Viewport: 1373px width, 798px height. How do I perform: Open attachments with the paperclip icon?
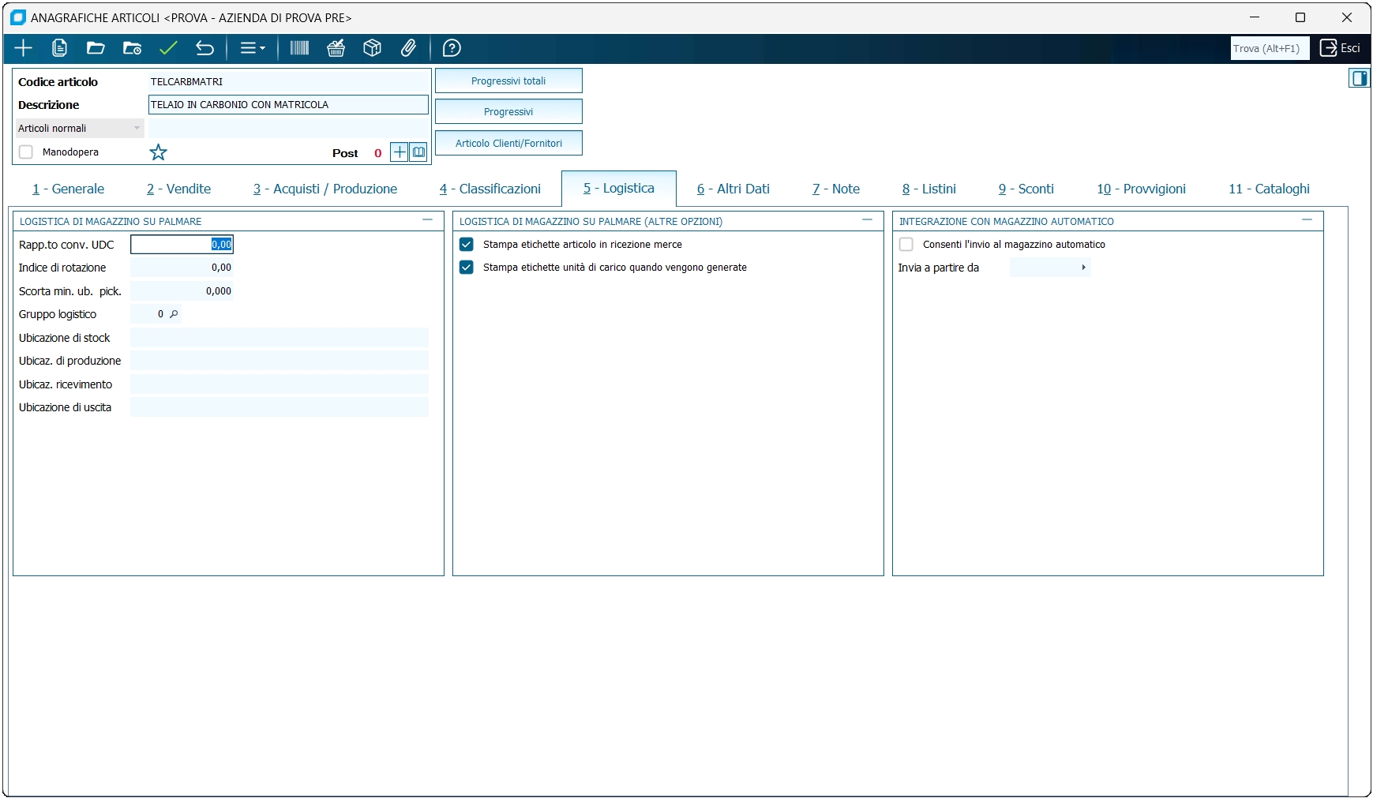click(408, 48)
